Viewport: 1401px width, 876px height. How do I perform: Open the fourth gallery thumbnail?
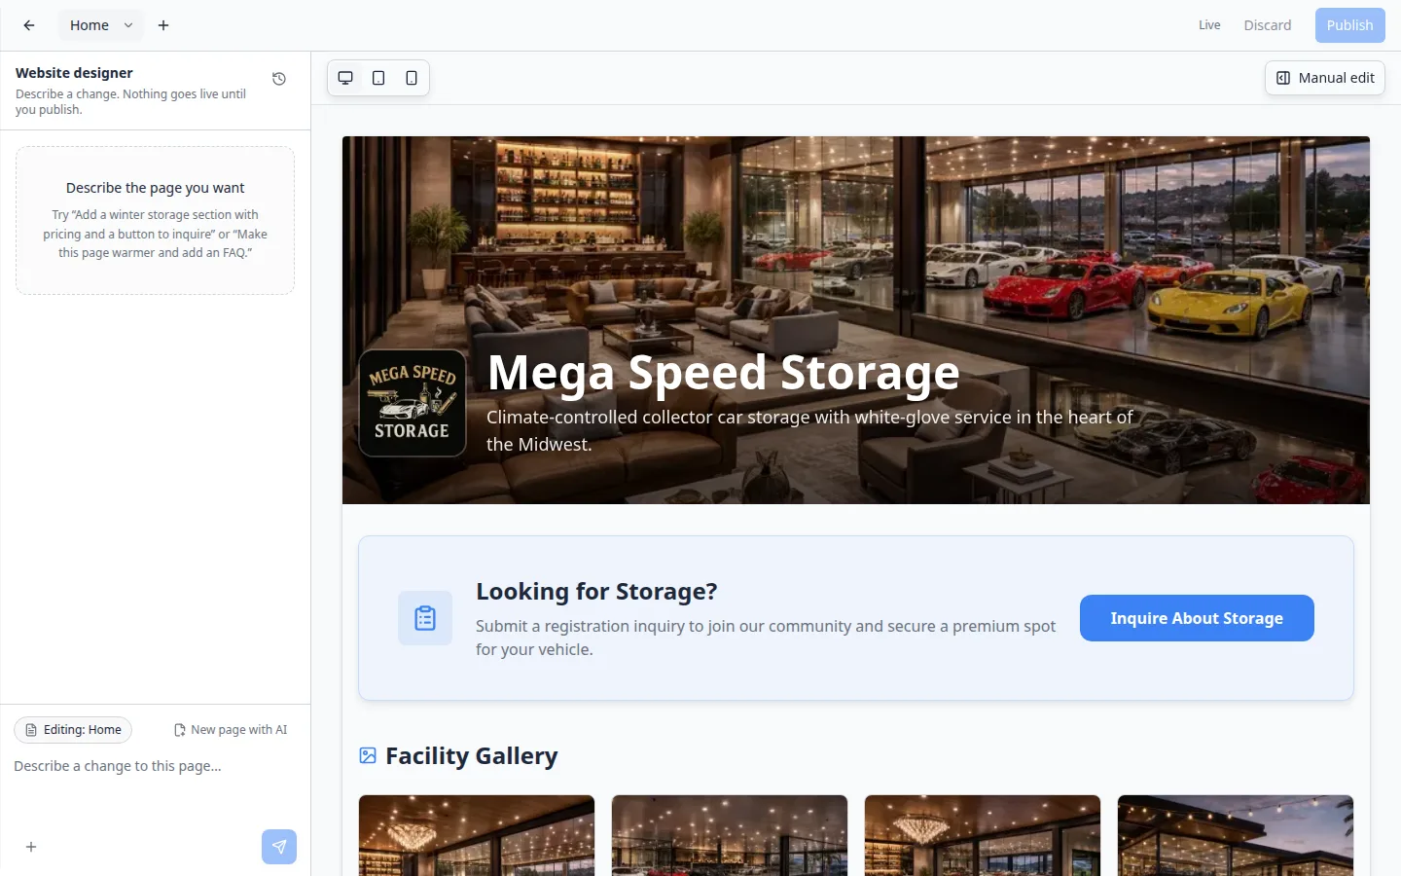pos(1236,835)
